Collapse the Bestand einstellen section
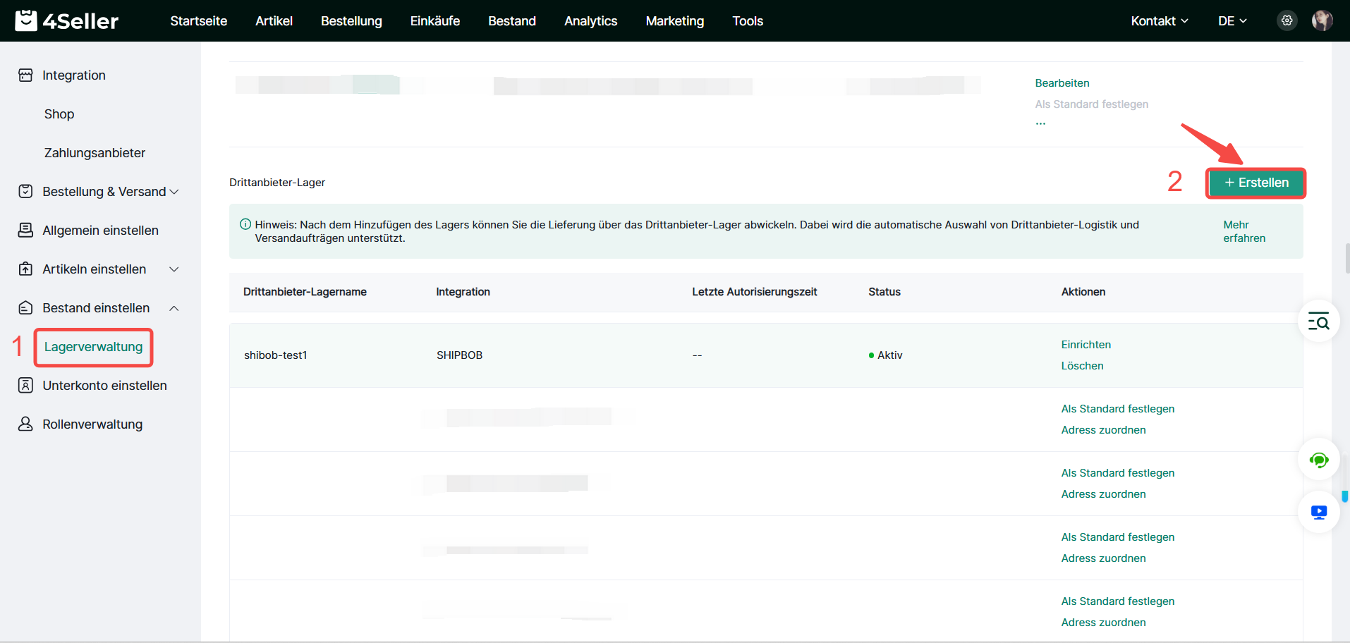This screenshot has width=1350, height=643. click(174, 308)
